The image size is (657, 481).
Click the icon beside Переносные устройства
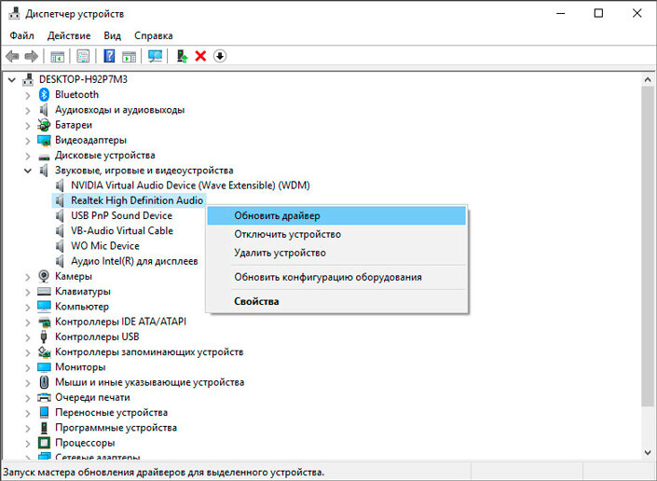(44, 412)
